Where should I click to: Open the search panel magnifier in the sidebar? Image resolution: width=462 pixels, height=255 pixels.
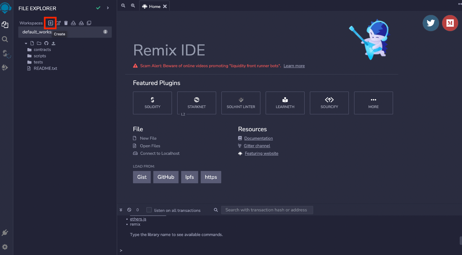5,39
